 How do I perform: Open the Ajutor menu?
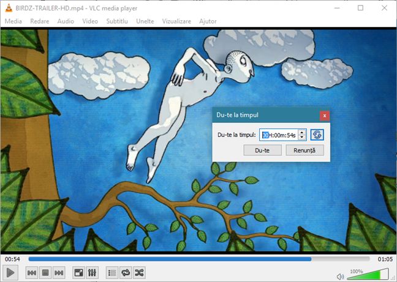point(208,21)
